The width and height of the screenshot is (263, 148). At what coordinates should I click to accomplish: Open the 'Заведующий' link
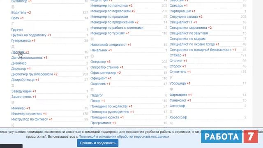click(x=21, y=91)
